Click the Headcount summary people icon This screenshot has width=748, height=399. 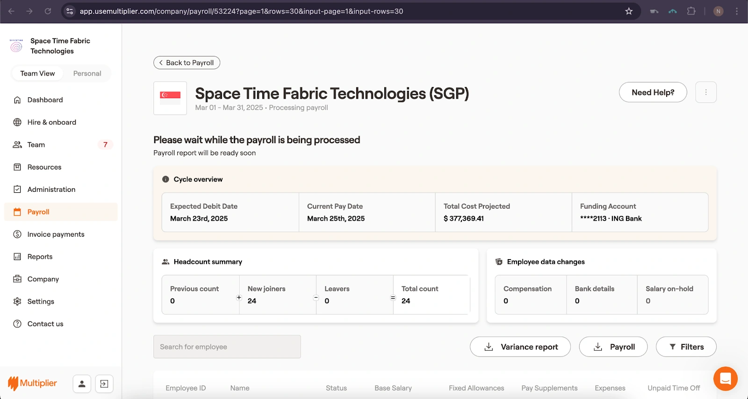(165, 262)
